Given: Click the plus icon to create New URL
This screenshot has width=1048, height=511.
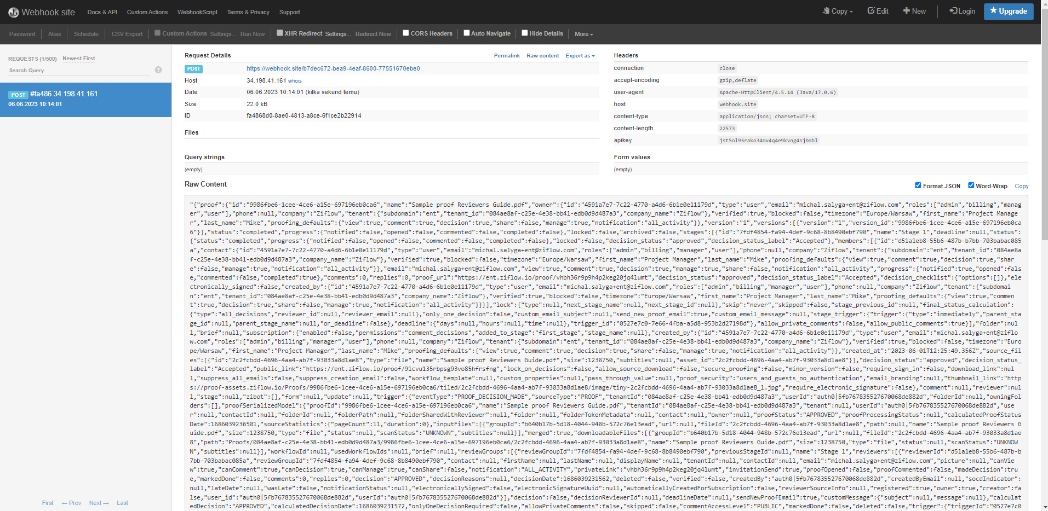Looking at the screenshot, I should click(x=907, y=11).
